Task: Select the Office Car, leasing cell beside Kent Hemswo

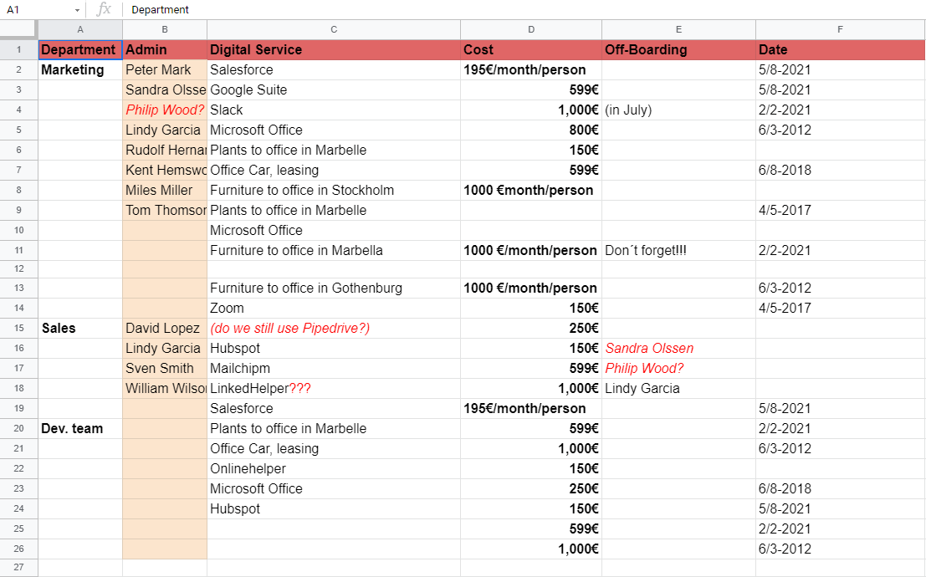Action: [x=334, y=170]
